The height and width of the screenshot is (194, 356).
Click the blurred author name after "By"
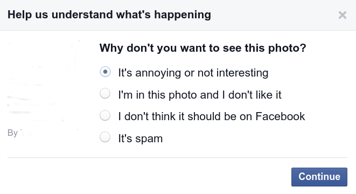coord(49,133)
